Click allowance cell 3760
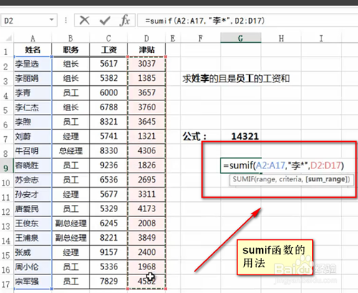Image resolution: width=358 pixels, height=293 pixels. tap(147, 107)
